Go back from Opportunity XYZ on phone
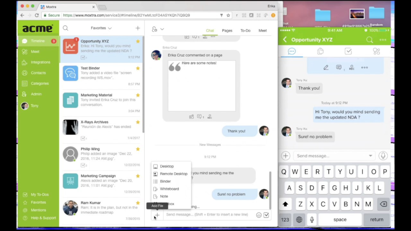 (x=285, y=40)
